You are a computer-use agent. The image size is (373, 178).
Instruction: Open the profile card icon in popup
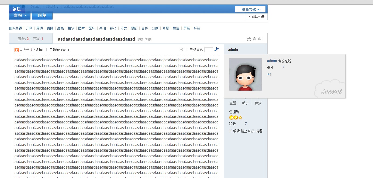(269, 74)
